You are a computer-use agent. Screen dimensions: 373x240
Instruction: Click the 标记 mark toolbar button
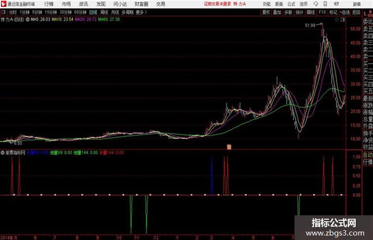pos(333,12)
